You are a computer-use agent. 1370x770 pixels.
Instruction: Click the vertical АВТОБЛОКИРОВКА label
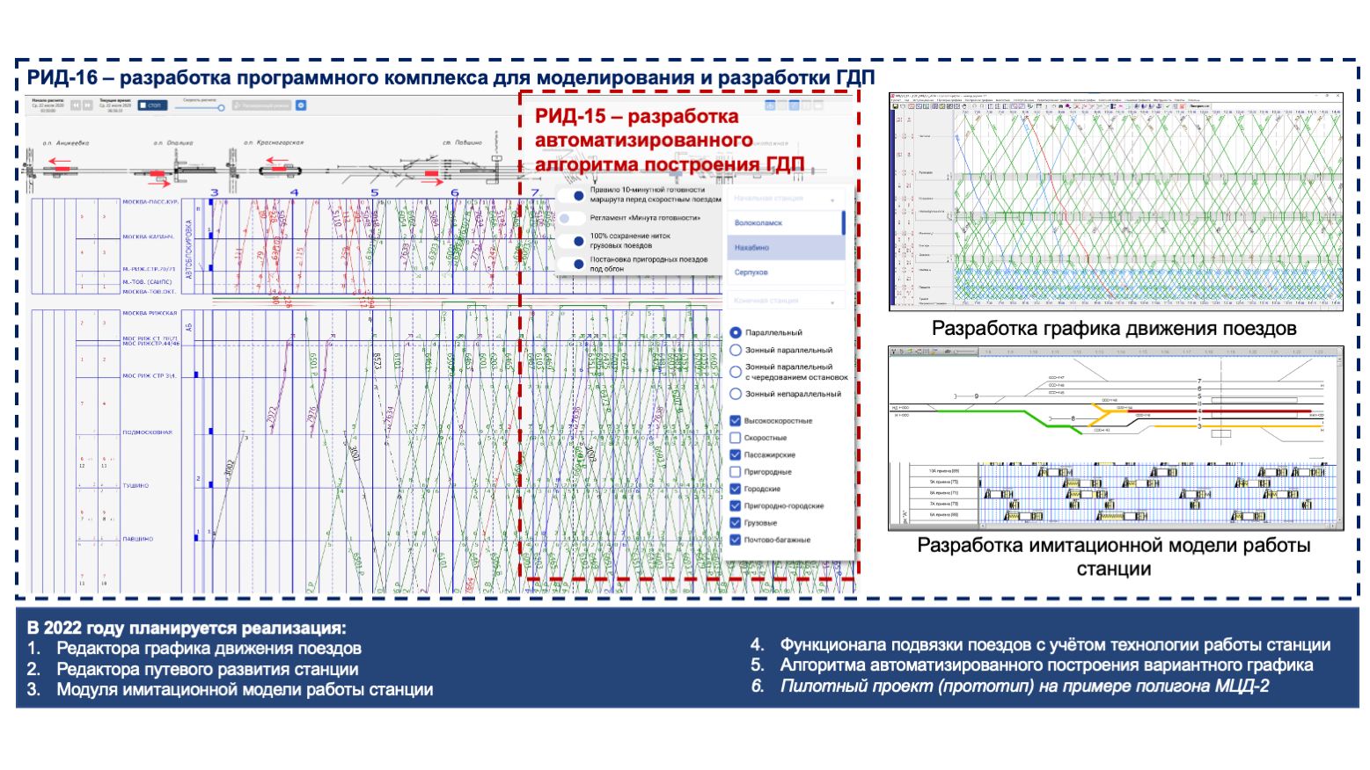click(x=188, y=250)
